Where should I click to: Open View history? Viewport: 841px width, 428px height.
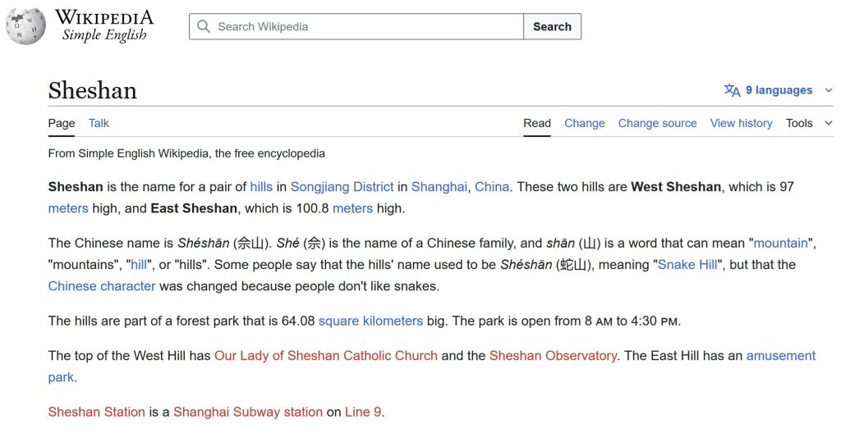742,123
